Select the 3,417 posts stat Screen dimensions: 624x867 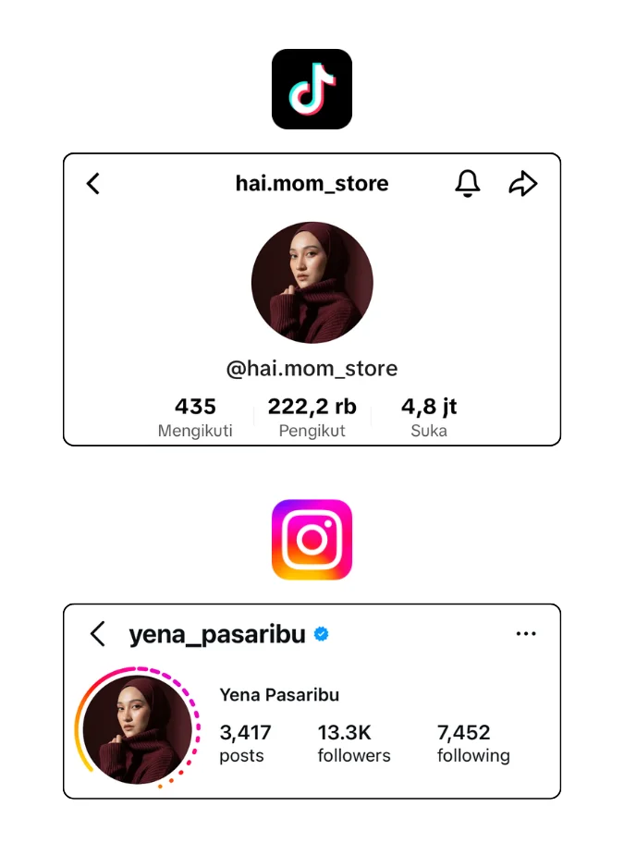[x=245, y=743]
